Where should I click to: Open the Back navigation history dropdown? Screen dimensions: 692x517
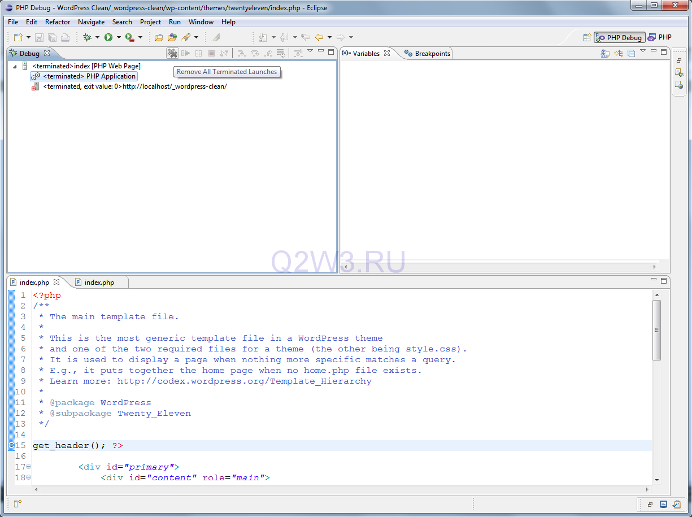tap(329, 37)
